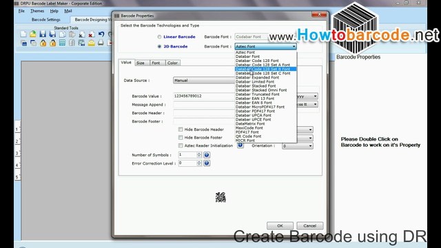Screen dimensions: 441x248
Task: Open dropdown right of Hide Barcode Footer
Action: 305,138
